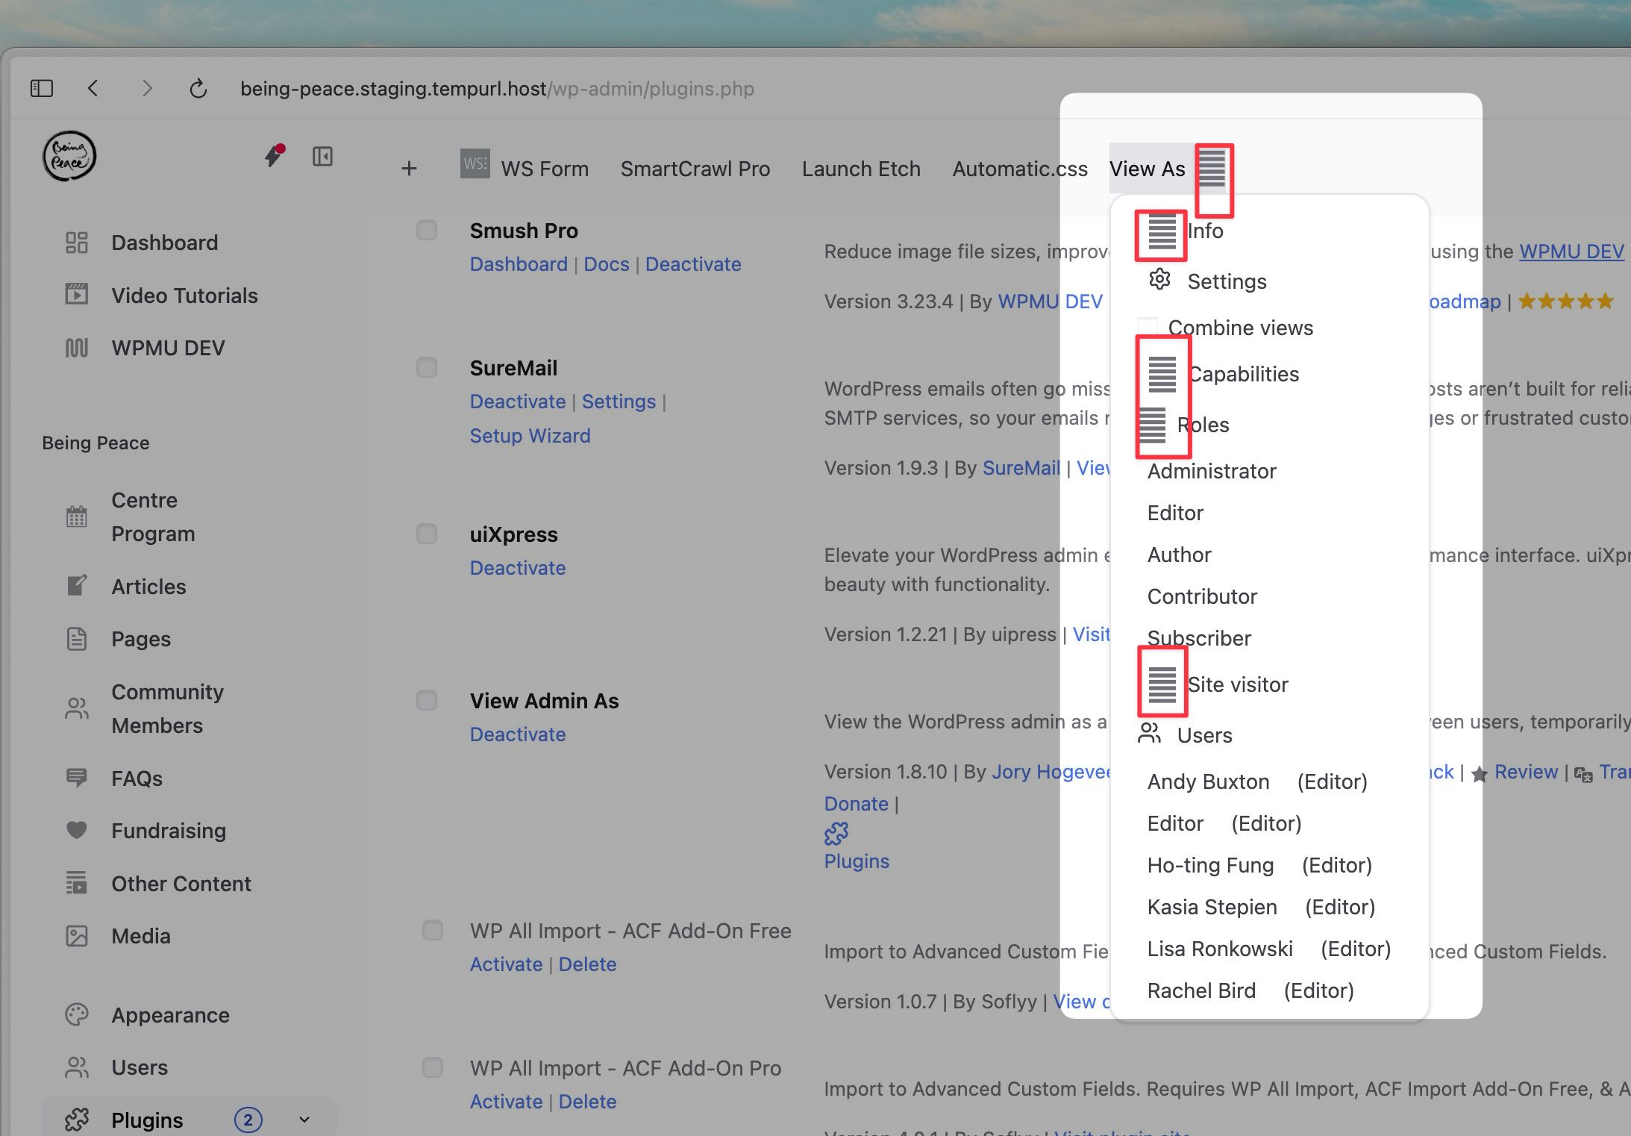Click the Video Tutorials play icon

(x=77, y=295)
